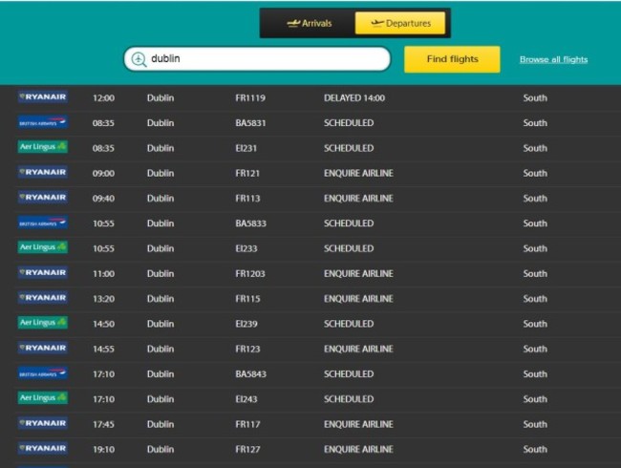
Task: Click the search magnifier icon
Action: 139,59
